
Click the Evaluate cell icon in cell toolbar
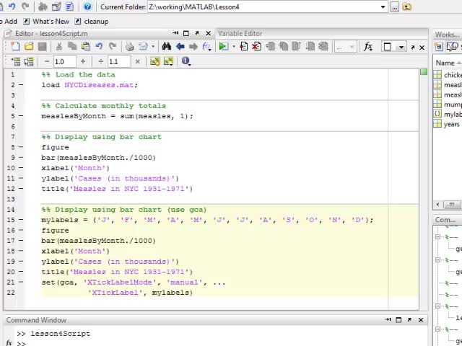click(154, 61)
